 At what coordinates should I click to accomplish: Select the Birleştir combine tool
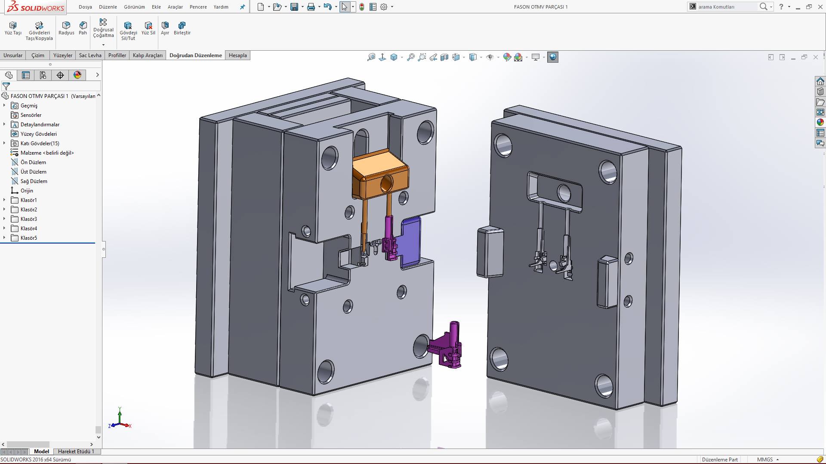(182, 28)
